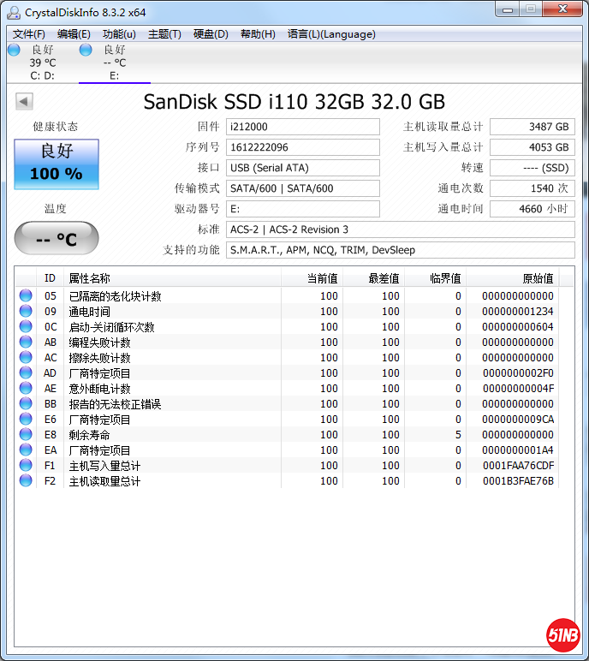This screenshot has height=661, width=589.
Task: Select the 09 通电时间 attribute row
Action: pyautogui.click(x=171, y=312)
